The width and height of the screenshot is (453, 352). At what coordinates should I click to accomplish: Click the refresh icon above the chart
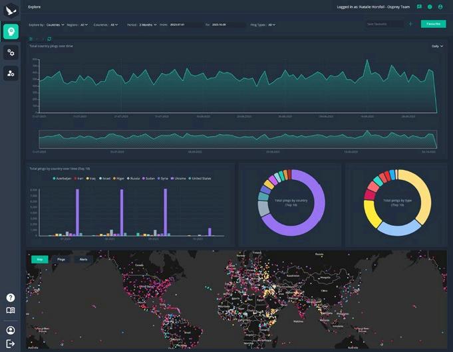[49, 39]
